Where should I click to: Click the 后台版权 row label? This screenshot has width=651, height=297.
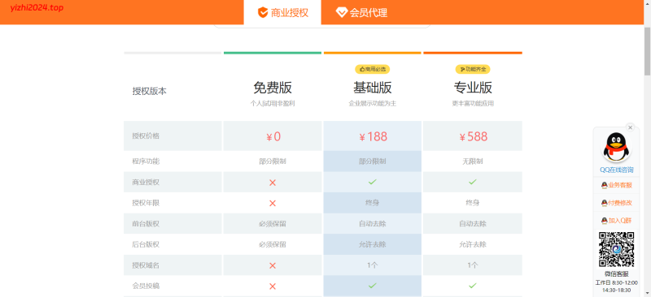[146, 244]
